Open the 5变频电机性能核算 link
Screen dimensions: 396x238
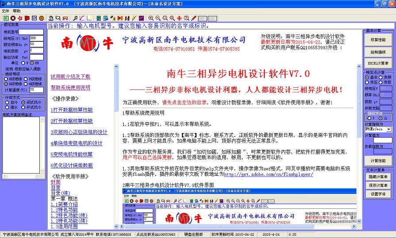[x=72, y=154]
